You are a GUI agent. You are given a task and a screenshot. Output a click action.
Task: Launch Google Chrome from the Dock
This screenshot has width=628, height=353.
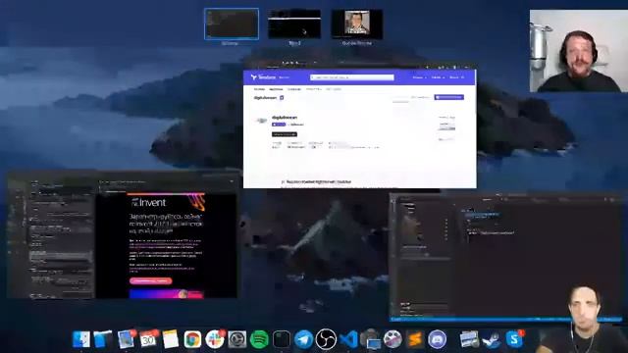[192, 339]
